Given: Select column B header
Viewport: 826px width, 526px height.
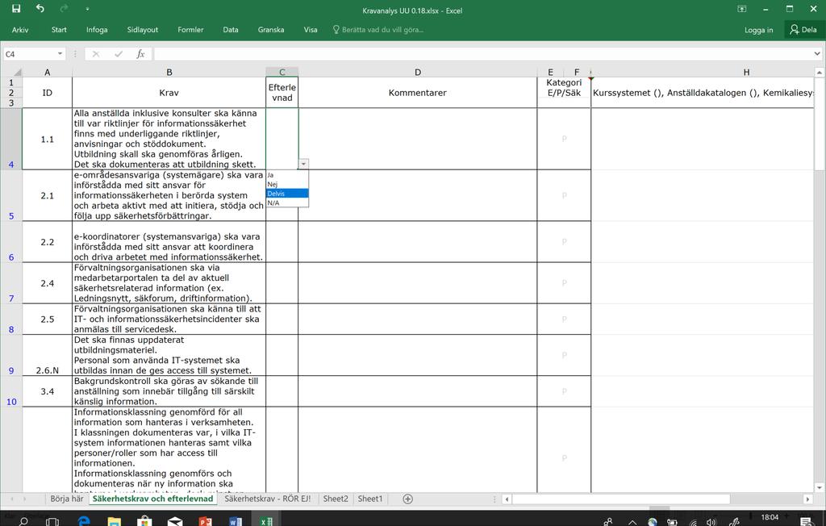Looking at the screenshot, I should coord(169,73).
